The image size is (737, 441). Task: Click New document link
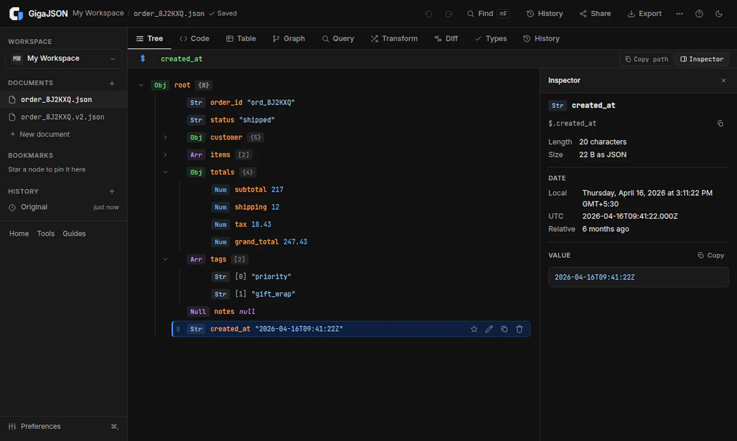pos(40,135)
